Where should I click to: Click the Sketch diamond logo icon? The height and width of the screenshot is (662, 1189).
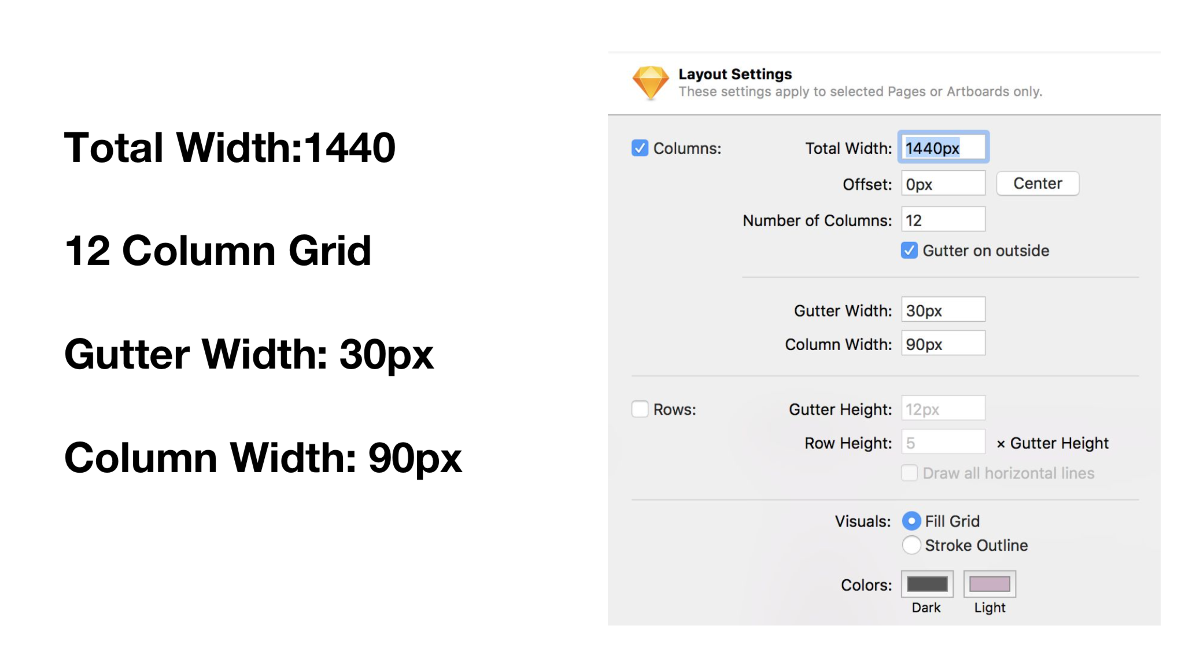651,82
